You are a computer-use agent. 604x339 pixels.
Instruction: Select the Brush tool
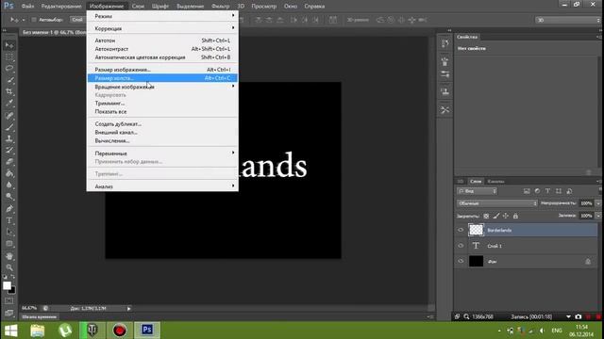pyautogui.click(x=9, y=127)
